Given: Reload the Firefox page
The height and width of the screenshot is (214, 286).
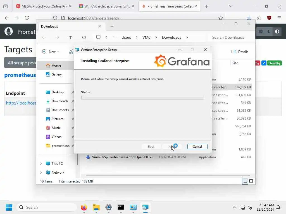Looking at the screenshot, I should (27, 18).
